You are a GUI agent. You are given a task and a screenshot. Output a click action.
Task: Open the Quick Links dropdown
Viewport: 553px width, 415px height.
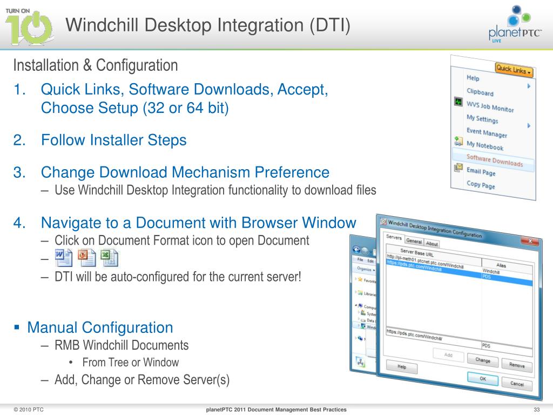514,69
